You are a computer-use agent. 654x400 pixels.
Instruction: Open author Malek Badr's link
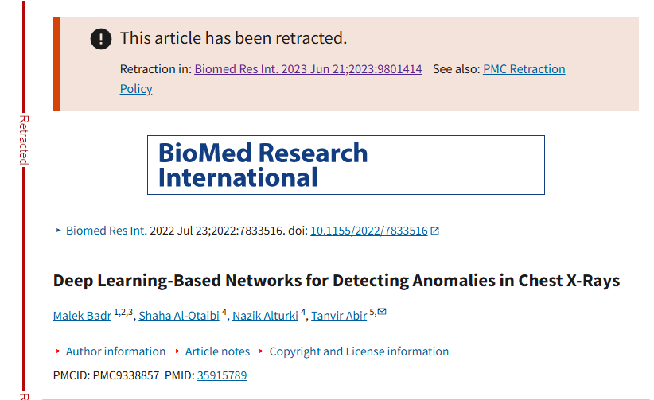pos(82,316)
